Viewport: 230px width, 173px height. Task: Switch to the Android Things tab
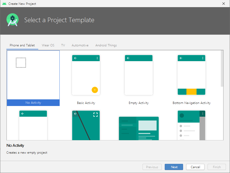tap(106, 45)
